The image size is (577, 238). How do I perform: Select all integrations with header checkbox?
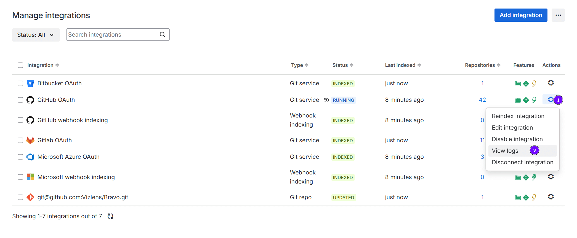20,65
